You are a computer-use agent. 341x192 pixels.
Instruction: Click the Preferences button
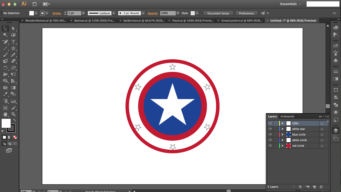[x=246, y=13]
